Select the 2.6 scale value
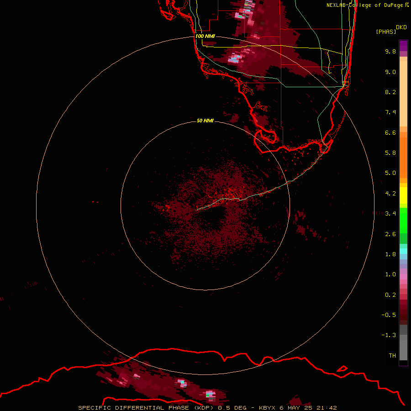411x411 pixels. 390,234
